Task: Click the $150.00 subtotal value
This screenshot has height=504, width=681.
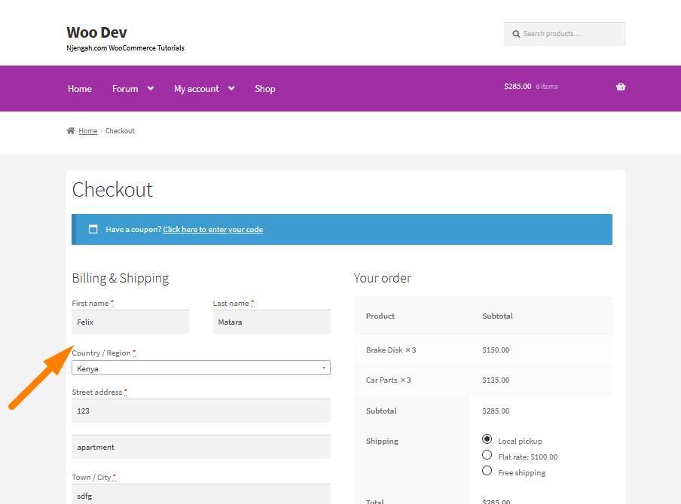Action: tap(496, 350)
